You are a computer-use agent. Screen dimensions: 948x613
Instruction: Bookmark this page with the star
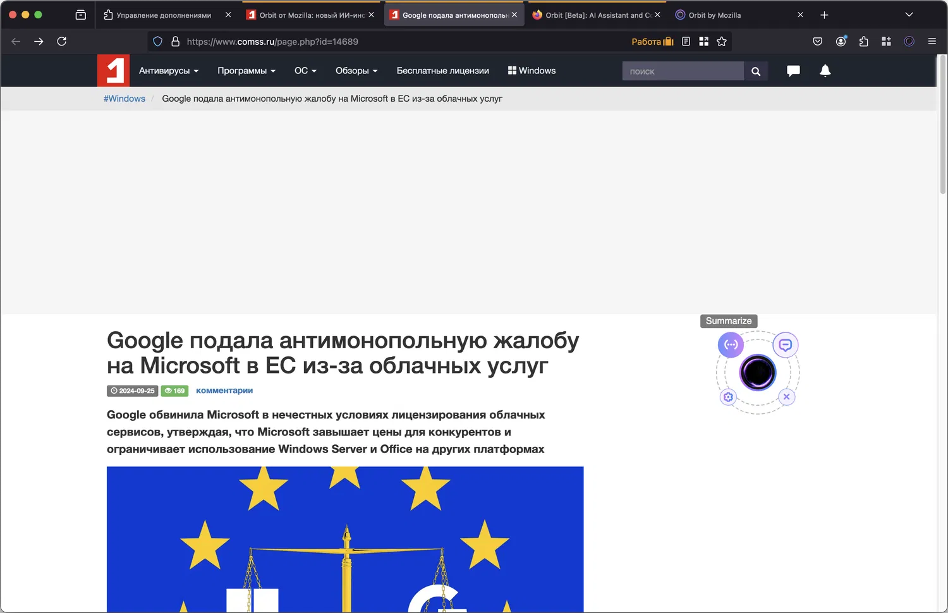pyautogui.click(x=722, y=42)
